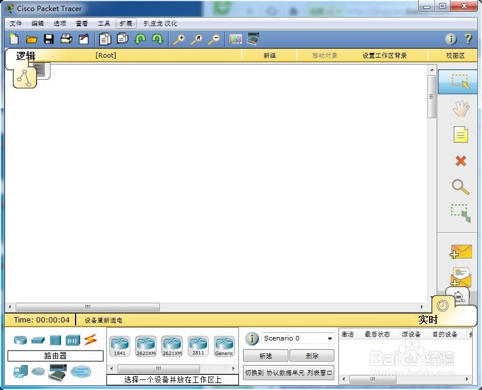Open the 扩展 menu
482x390 pixels.
coord(126,23)
